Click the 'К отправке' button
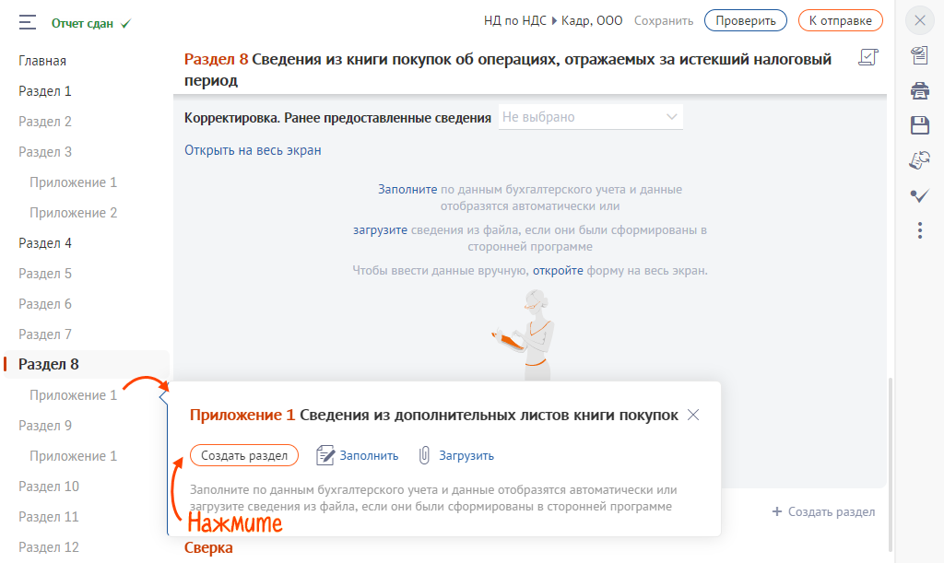This screenshot has width=944, height=563. pos(840,20)
